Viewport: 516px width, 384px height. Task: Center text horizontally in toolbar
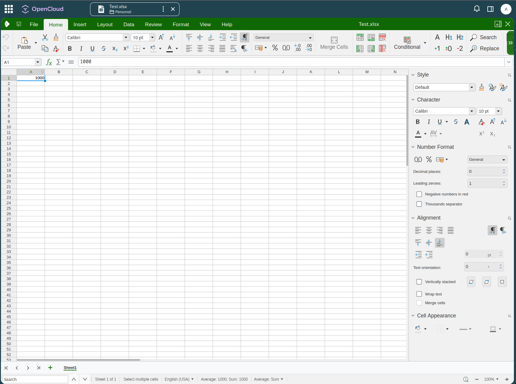[x=200, y=48]
